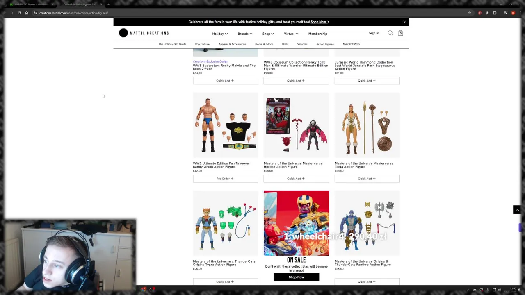Quick Add the Hordak action figure

coord(296,179)
